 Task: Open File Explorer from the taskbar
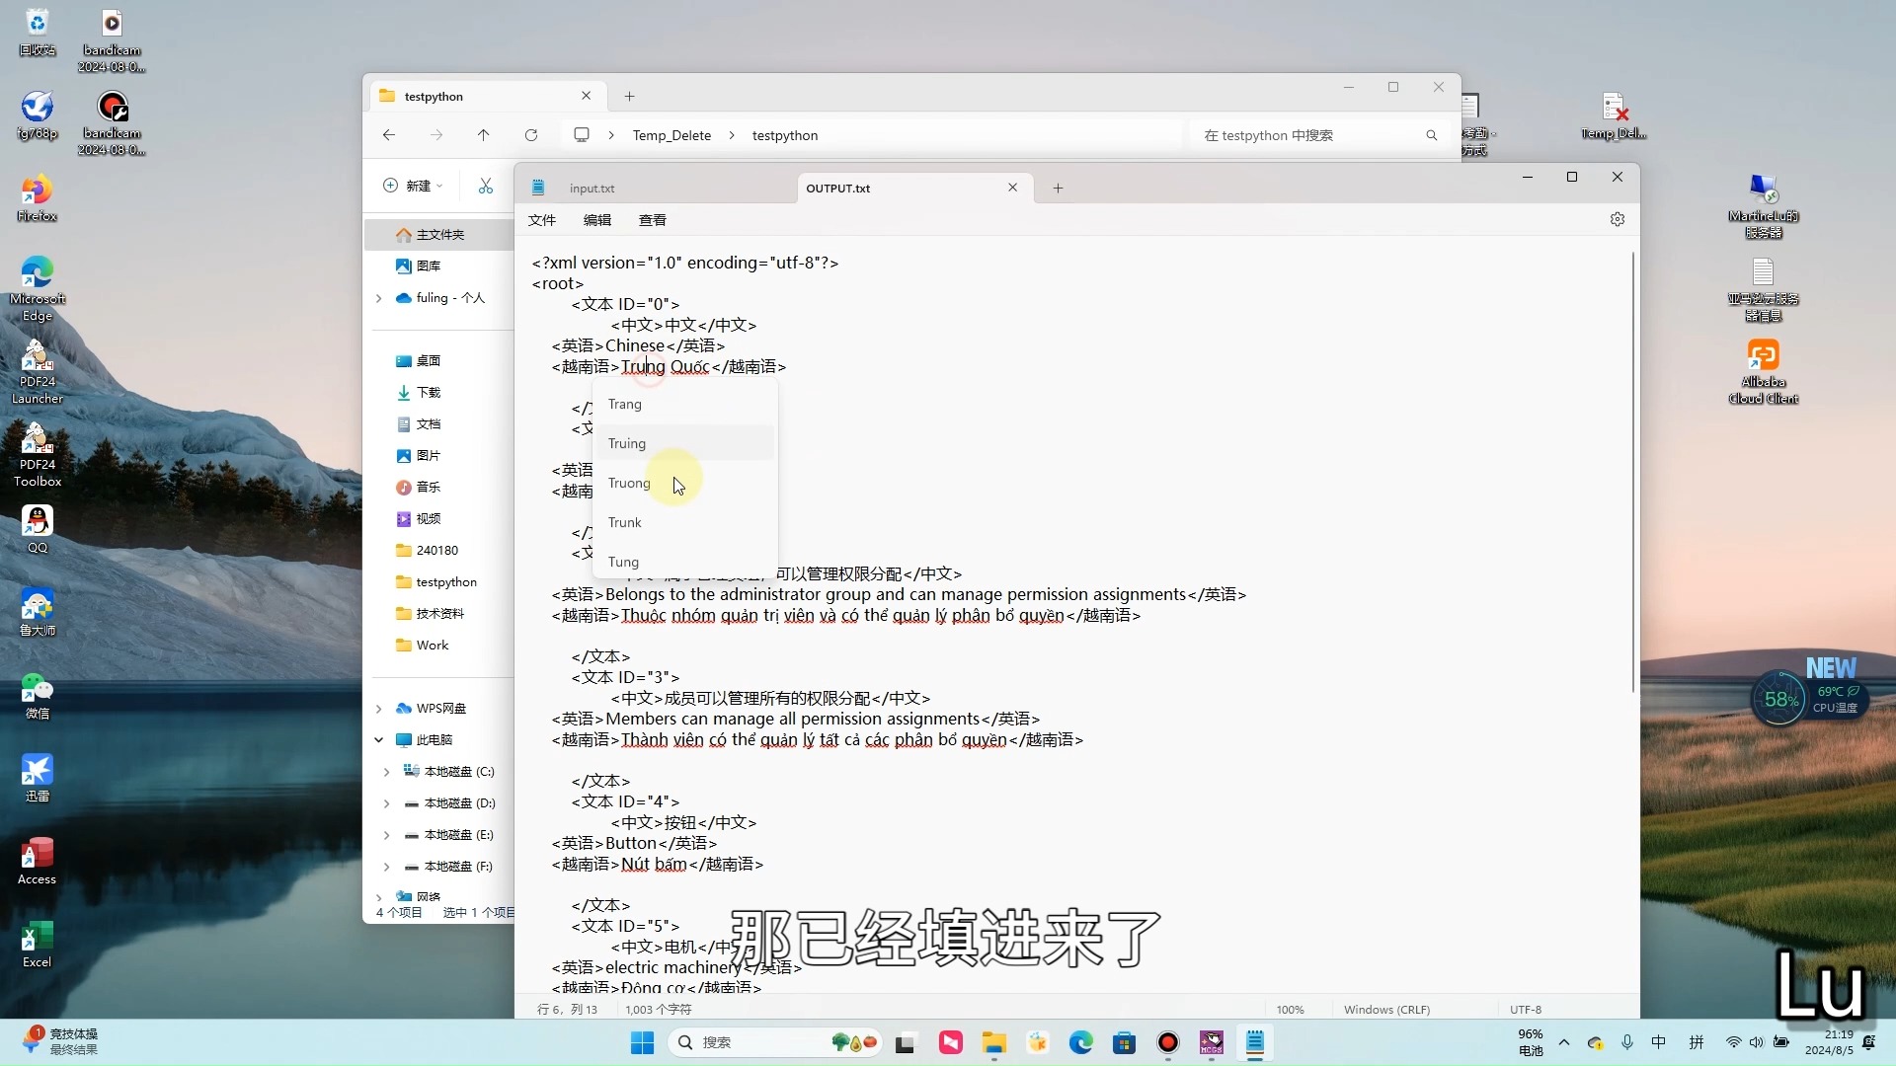point(994,1042)
